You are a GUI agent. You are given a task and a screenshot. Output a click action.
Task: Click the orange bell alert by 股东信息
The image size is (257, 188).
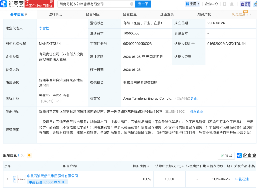29,155
